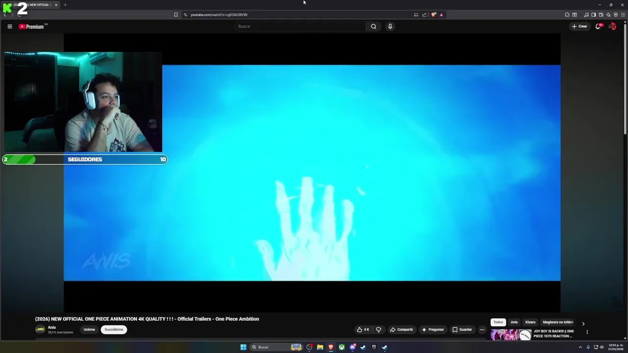Dislike the video with thumbs down
This screenshot has height=353, width=628.
[378, 329]
